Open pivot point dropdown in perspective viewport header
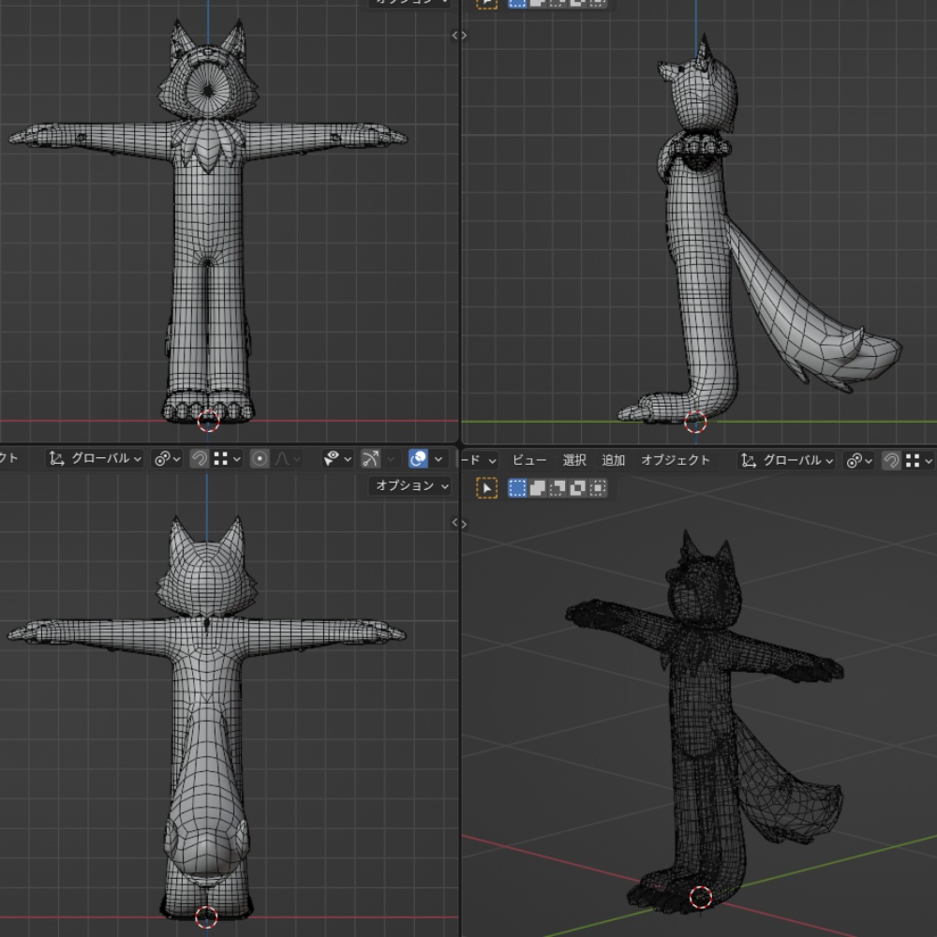The image size is (937, 937). tap(859, 460)
